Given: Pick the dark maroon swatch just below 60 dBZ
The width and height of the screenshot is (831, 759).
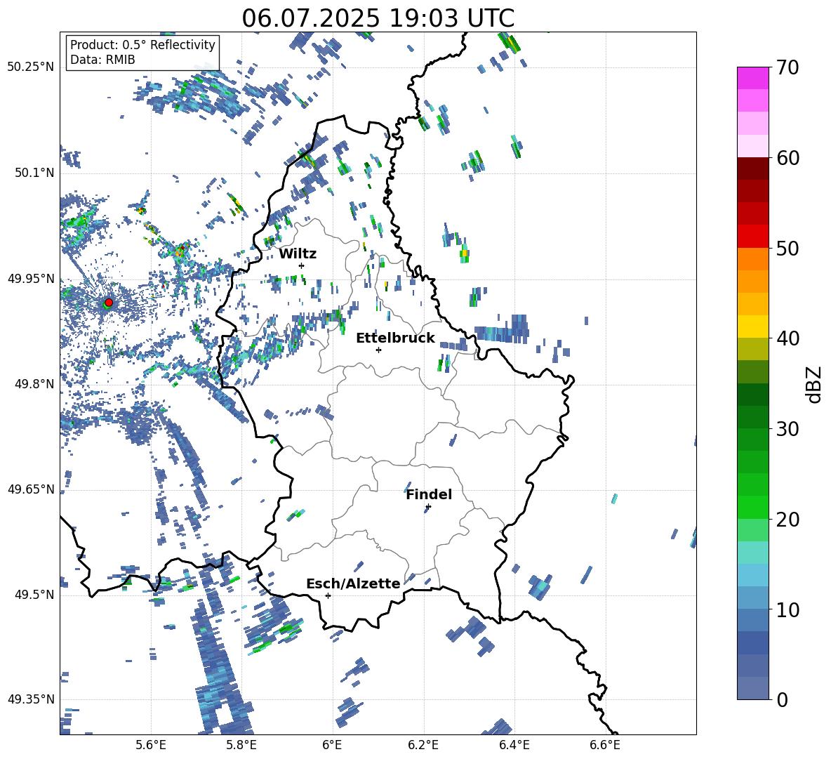Looking at the screenshot, I should [752, 169].
